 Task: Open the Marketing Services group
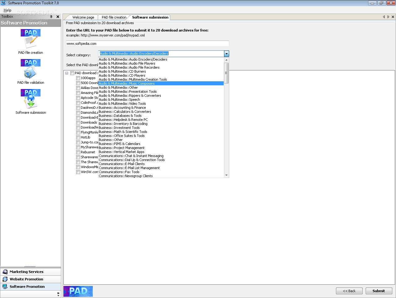point(31,272)
